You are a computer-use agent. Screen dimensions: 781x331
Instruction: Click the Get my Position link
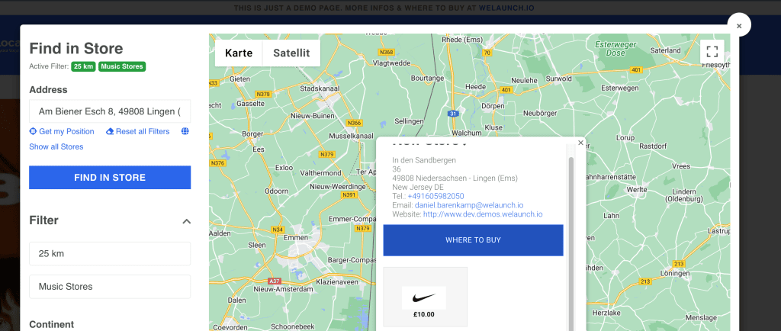[62, 131]
